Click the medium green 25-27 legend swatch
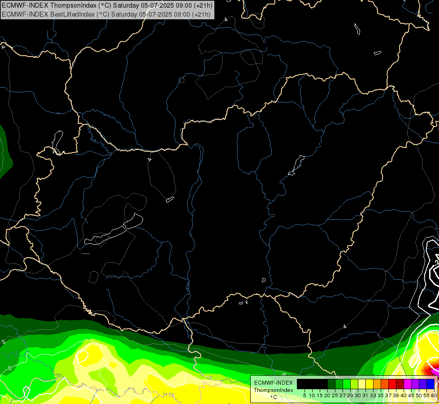Viewport: 439px width, 404px height. click(339, 384)
